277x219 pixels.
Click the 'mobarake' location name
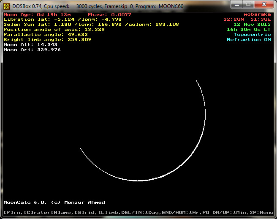[x=257, y=14]
